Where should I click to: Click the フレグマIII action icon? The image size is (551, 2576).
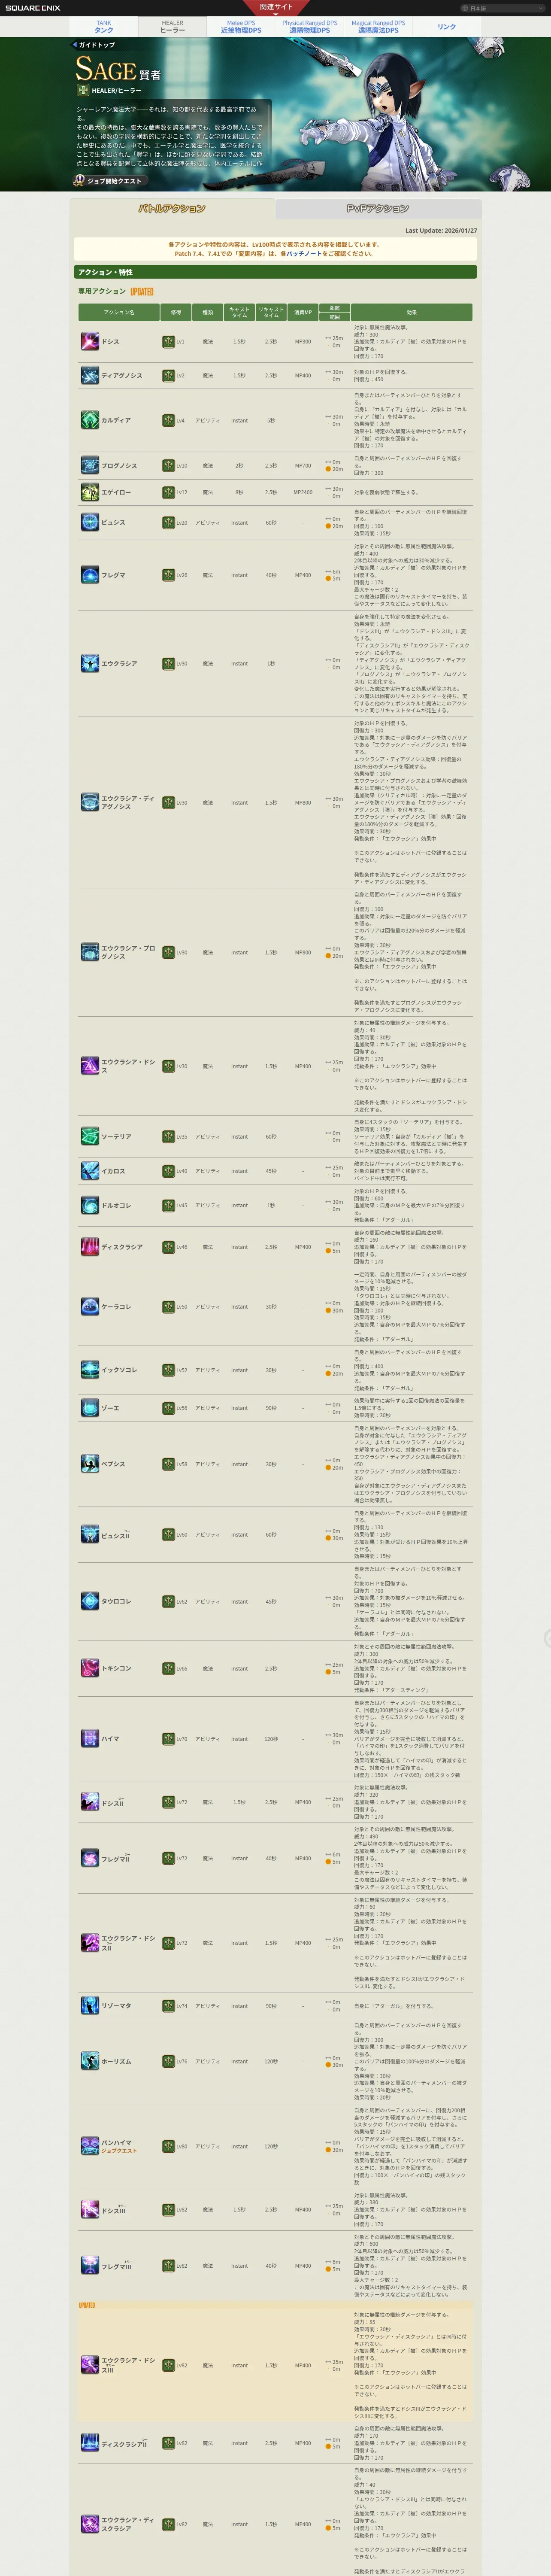[x=90, y=2266]
